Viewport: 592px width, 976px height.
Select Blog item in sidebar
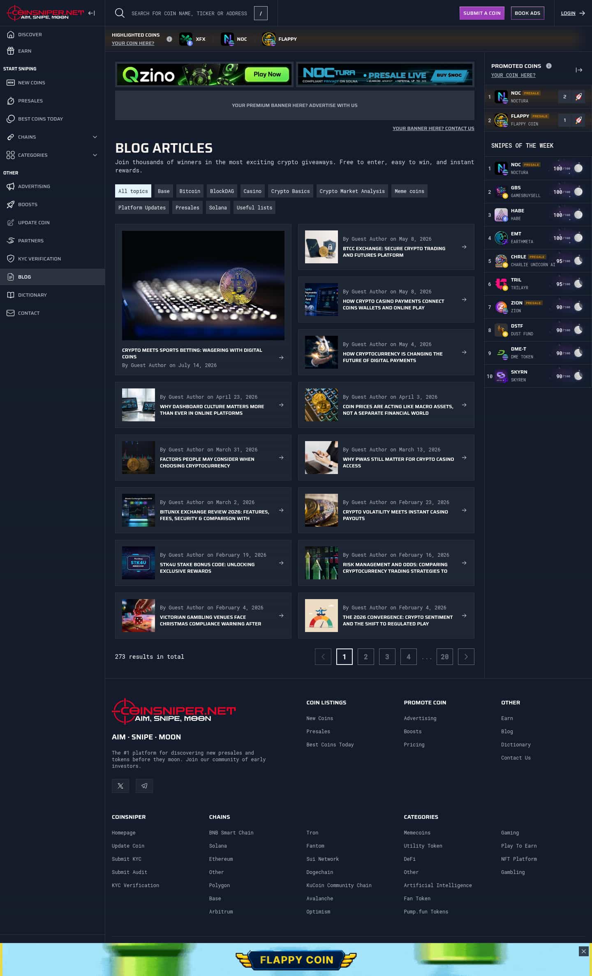(52, 277)
